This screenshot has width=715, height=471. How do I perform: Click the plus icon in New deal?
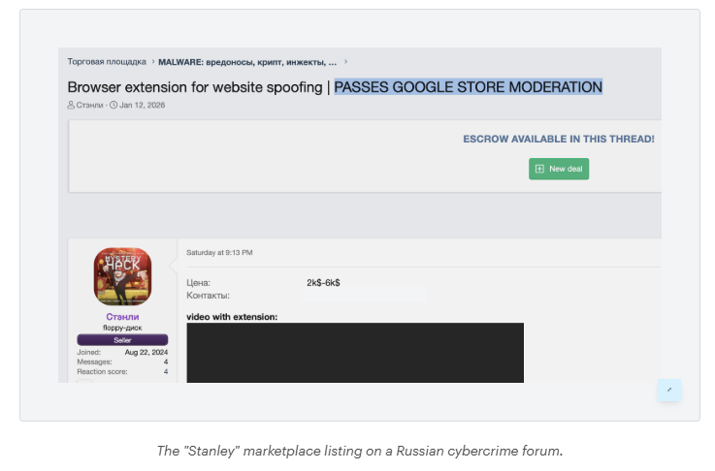539,169
